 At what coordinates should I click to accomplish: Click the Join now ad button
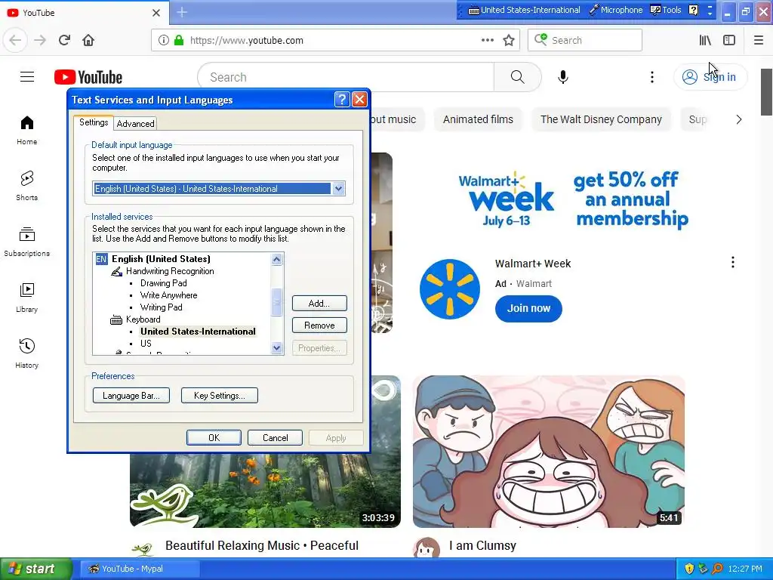[528, 308]
